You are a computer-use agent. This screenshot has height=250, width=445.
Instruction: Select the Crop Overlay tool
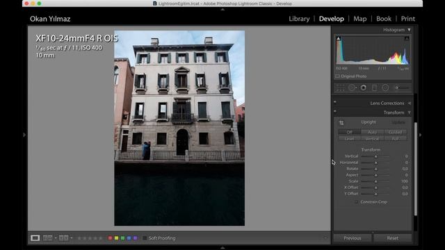(340, 88)
